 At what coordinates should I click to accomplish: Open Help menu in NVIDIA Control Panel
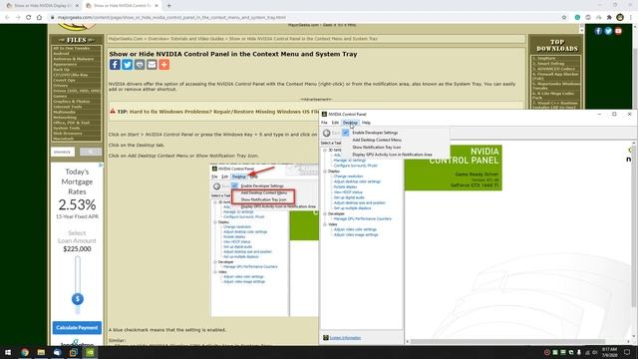[366, 123]
